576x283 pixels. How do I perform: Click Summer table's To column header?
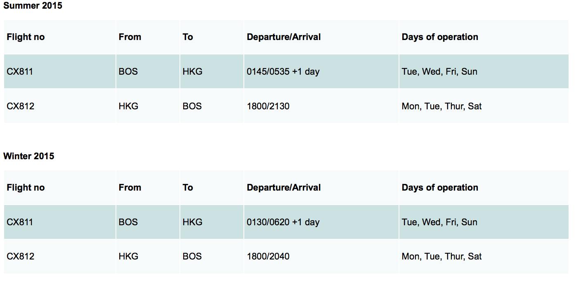(x=188, y=37)
